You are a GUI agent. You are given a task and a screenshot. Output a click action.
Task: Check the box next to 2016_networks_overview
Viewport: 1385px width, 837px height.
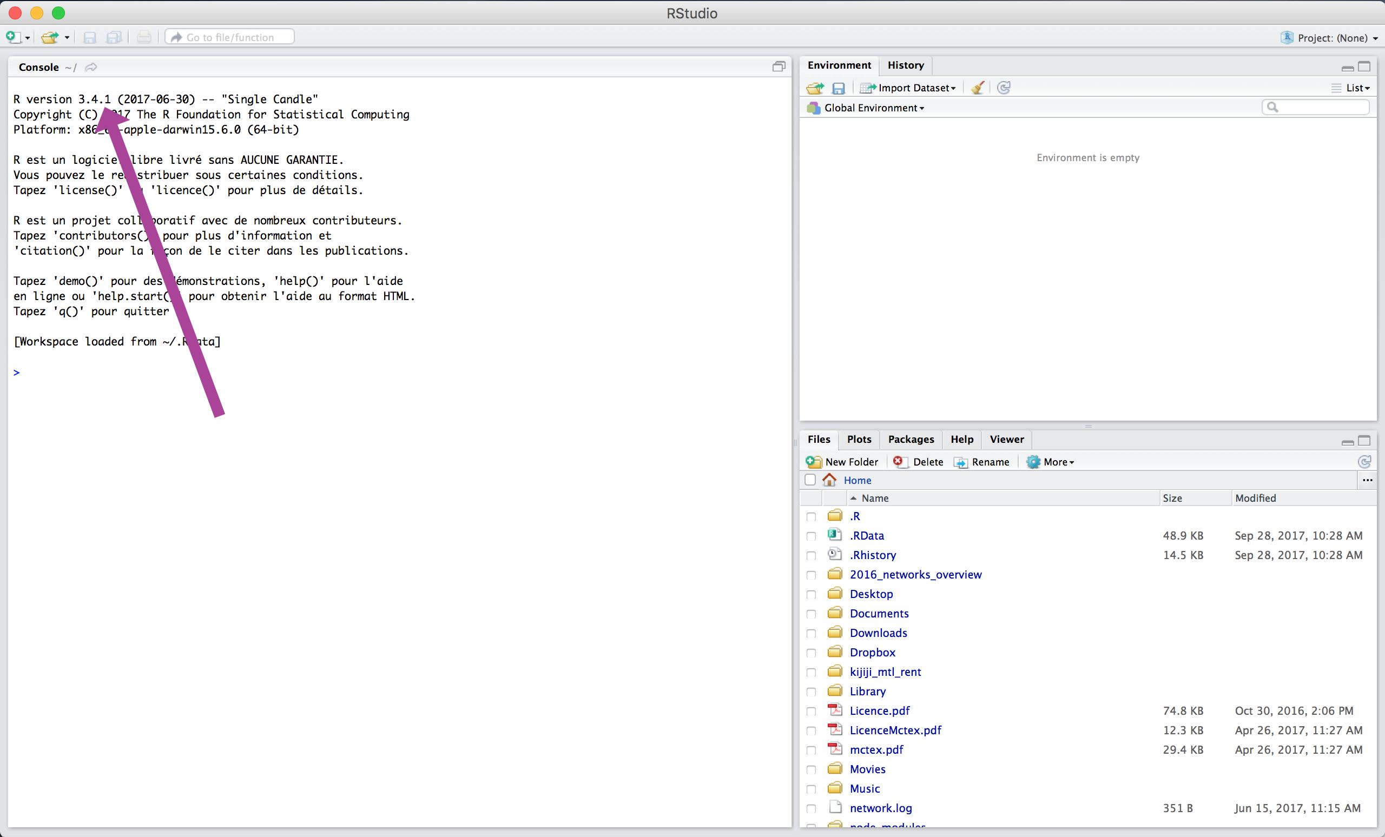811,575
